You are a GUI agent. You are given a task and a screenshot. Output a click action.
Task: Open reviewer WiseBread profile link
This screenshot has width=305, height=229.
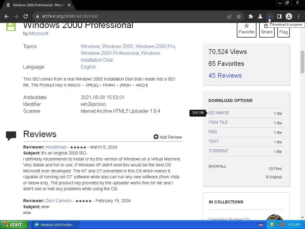56,147
